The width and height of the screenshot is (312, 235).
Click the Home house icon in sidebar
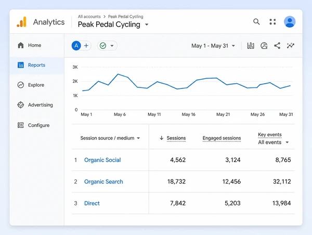coord(21,45)
